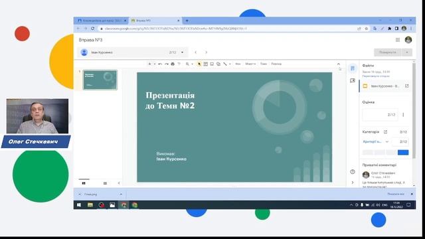Switch to filmstrip view icon

point(84,183)
